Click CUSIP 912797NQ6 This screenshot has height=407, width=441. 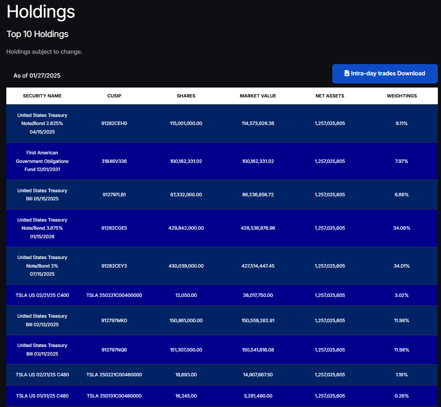114,350
